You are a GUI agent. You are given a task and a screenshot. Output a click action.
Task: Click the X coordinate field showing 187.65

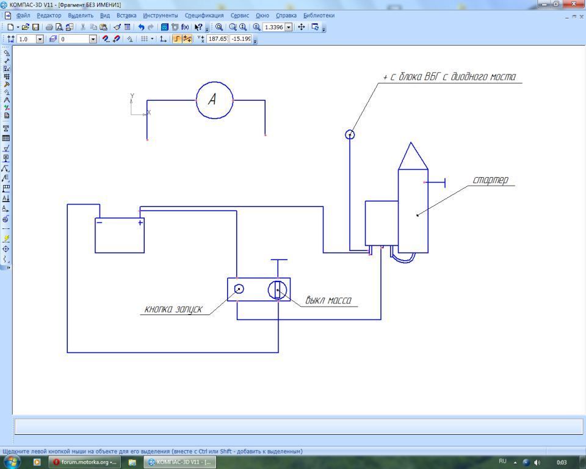coord(217,39)
